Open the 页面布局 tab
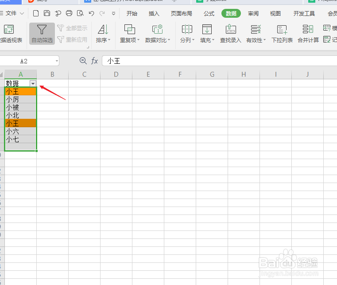The image size is (337, 285). [182, 14]
